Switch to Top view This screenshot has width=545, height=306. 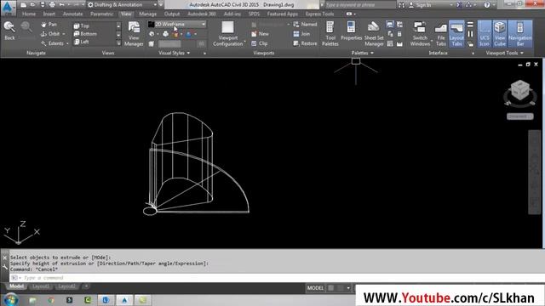(82, 25)
